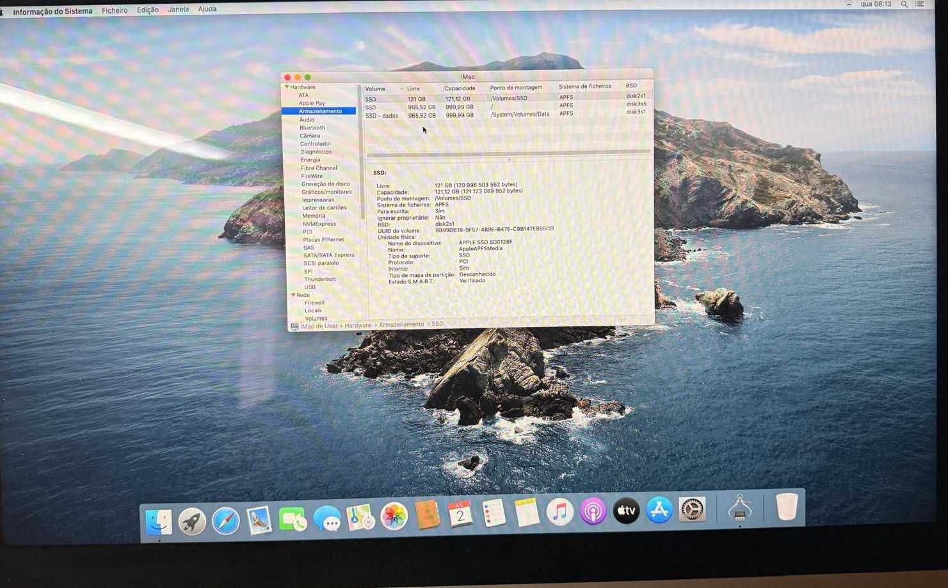This screenshot has height=588, width=948.
Task: Click the menu bar clock qua 08:13
Action: 876,4
